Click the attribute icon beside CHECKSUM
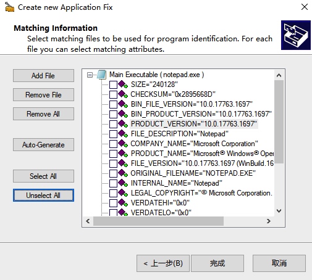312x280 pixels. tap(123, 94)
